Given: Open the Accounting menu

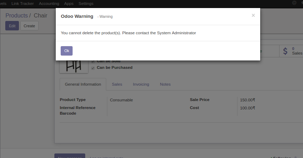Looking at the screenshot, I should click(49, 3).
